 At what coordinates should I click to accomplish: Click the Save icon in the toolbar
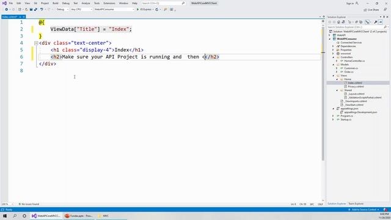tap(31, 9)
